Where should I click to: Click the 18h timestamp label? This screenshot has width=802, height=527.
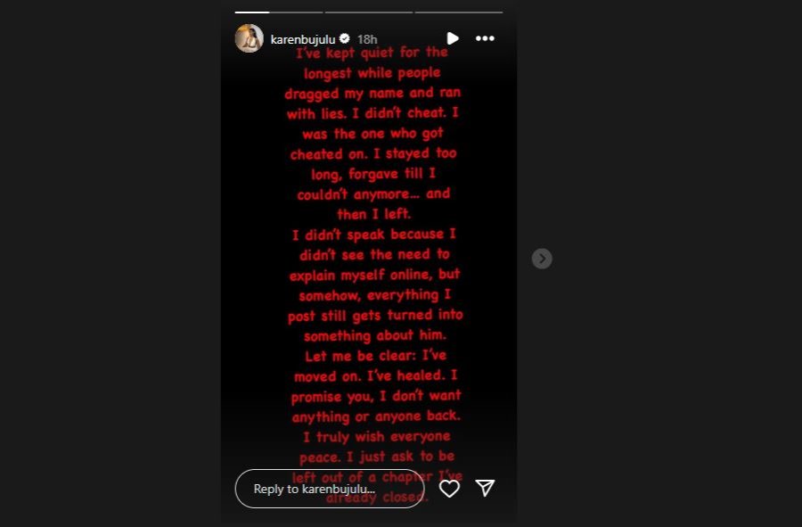[x=367, y=39]
